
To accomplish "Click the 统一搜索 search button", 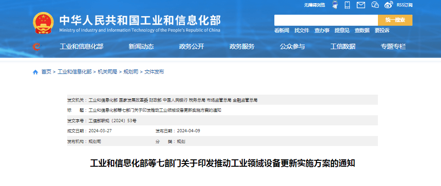I will (x=395, y=20).
